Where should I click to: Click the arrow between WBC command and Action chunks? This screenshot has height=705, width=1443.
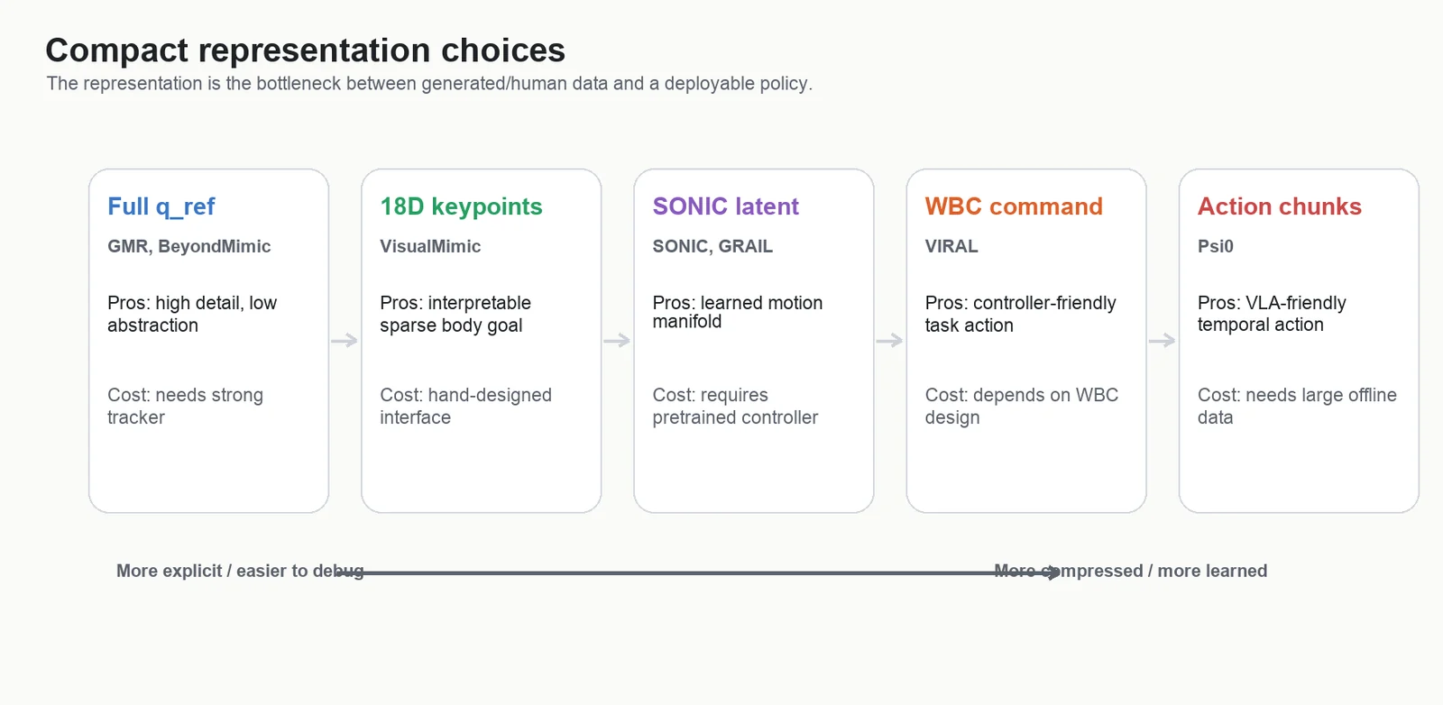tap(1162, 341)
